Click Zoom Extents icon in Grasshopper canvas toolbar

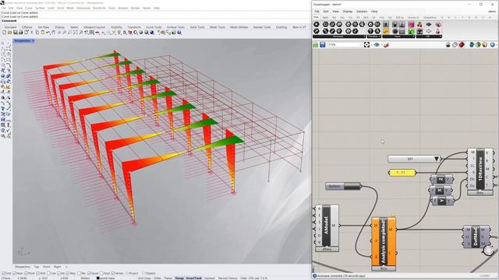(366, 45)
